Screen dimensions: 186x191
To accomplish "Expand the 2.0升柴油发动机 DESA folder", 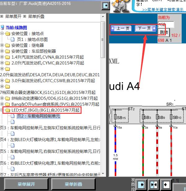I will pyautogui.click(x=2, y=69).
